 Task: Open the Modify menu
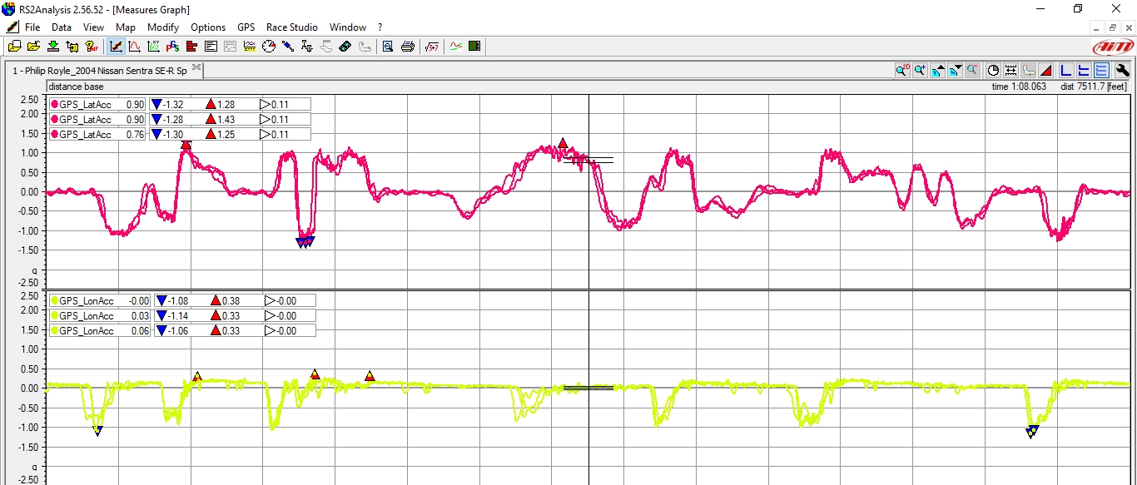click(163, 27)
